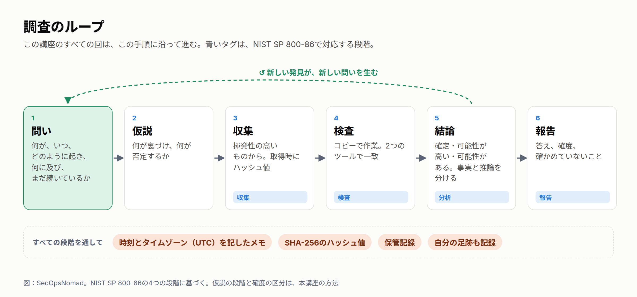
Task: Click the text コピーで作業。2つのツールで一致
Action: [369, 151]
